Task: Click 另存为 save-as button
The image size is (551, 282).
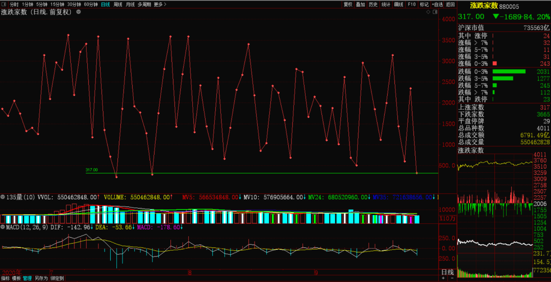Action: tap(41, 278)
